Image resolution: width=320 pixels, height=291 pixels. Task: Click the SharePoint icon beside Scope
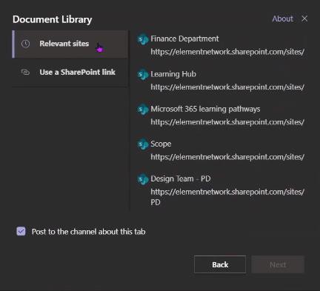coord(143,144)
